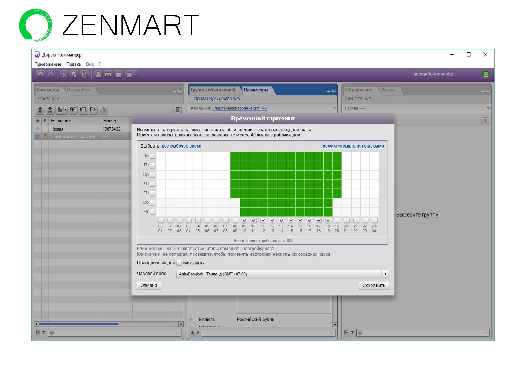
Task: Click the Cut scissors icon
Action: 64,75
